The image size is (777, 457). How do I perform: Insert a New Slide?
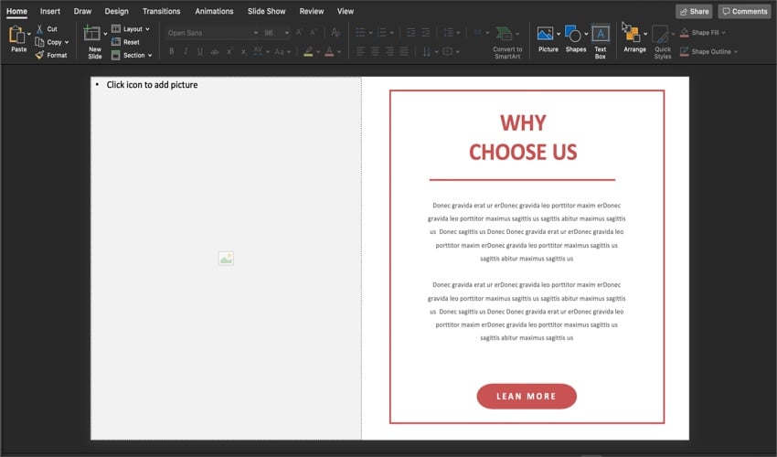pyautogui.click(x=94, y=38)
